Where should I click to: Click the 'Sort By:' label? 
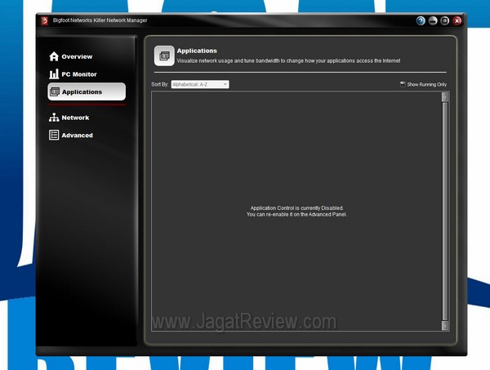[x=160, y=84]
